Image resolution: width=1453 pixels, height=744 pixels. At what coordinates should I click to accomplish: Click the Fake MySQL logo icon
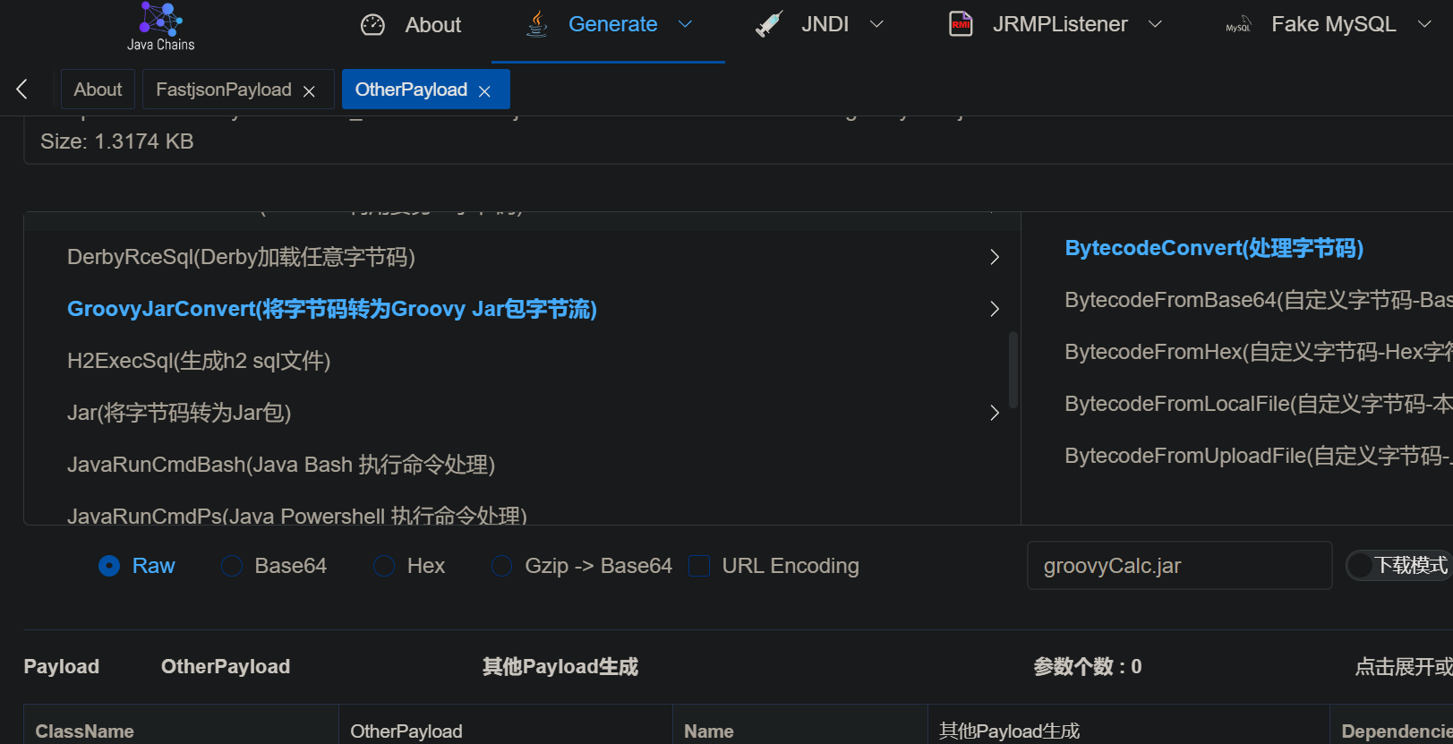(1238, 26)
